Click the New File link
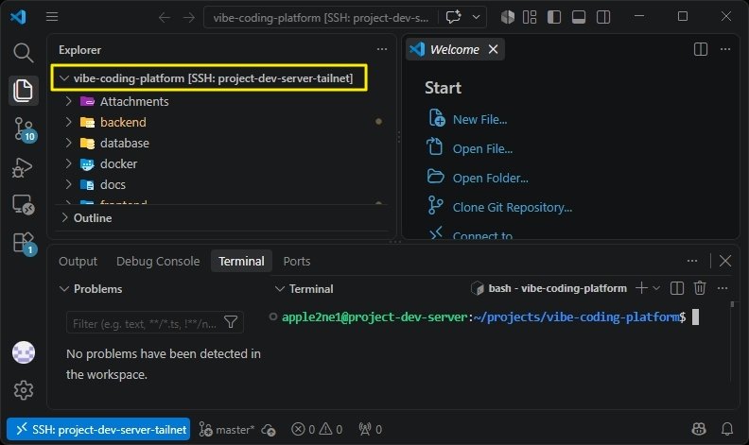This screenshot has height=445, width=749. (480, 119)
